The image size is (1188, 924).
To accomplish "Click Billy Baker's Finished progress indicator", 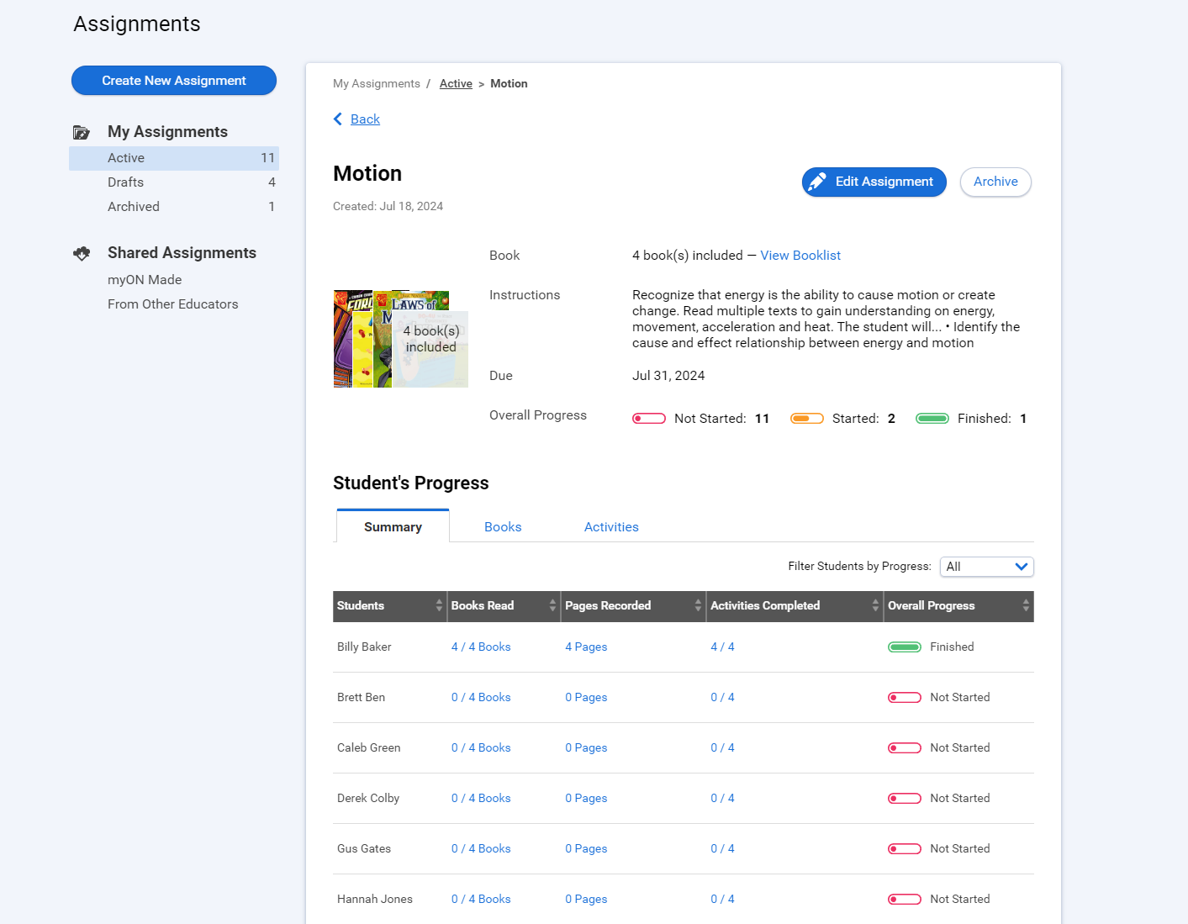I will tap(905, 647).
